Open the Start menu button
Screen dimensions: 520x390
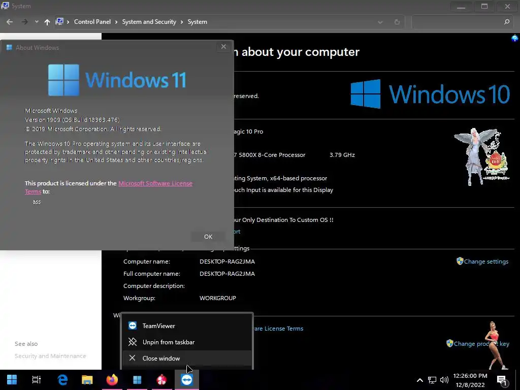12,380
